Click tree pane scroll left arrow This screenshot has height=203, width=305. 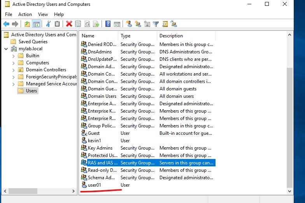tap(5, 191)
